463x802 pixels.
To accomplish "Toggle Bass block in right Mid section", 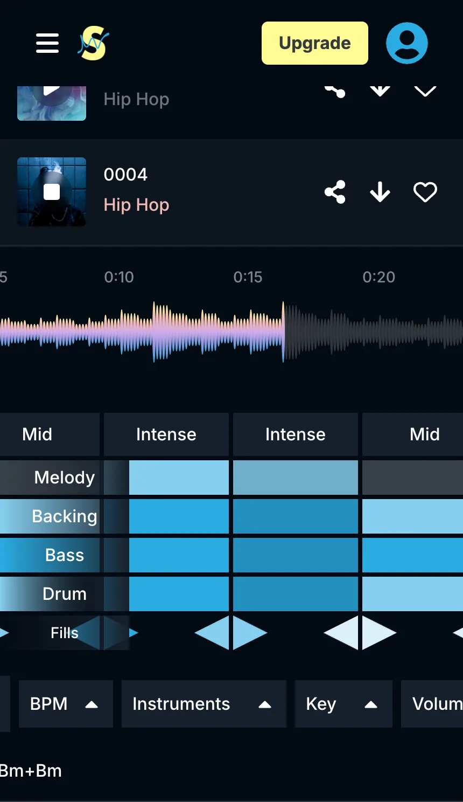I will (x=412, y=555).
